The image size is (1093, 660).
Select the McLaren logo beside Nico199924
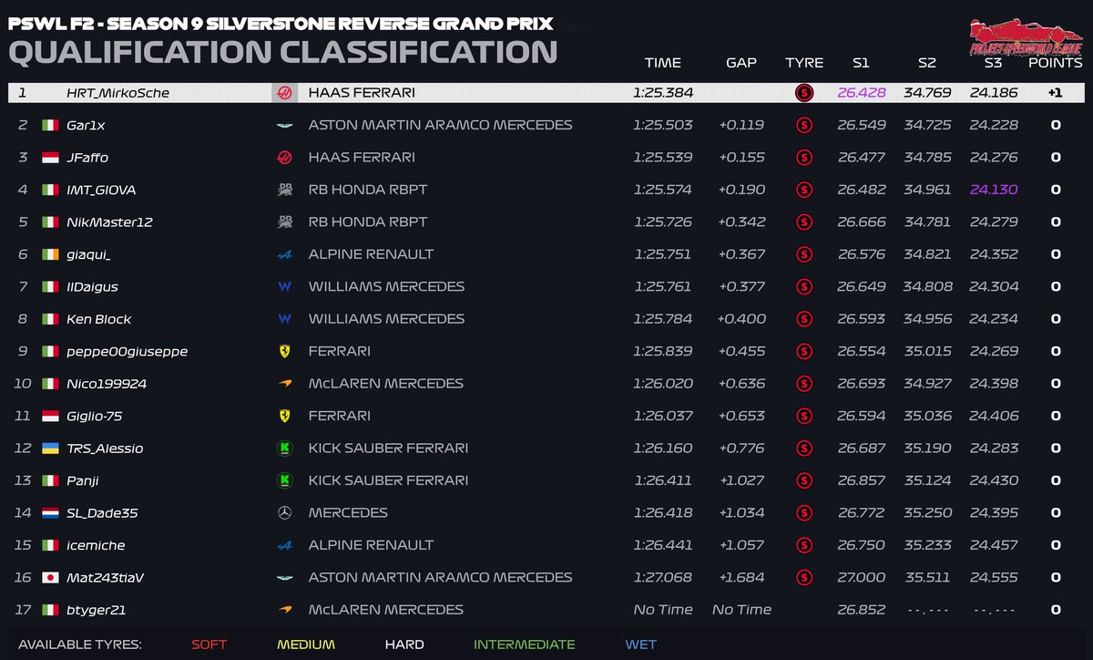(x=284, y=384)
